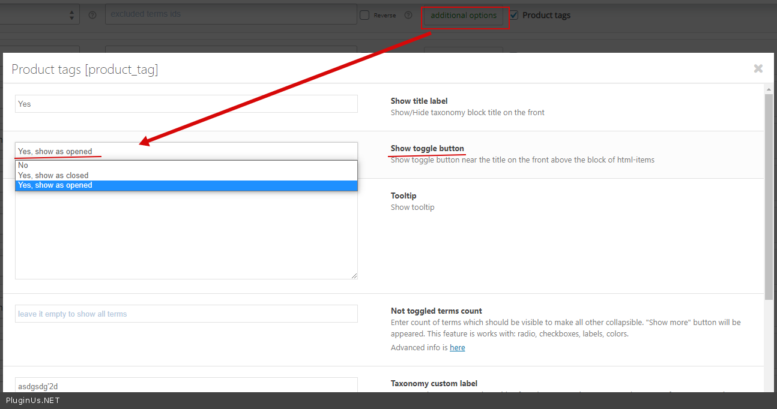Viewport: 777px width, 409px height.
Task: Grab the tooltip textarea resize handle
Action: [354, 276]
